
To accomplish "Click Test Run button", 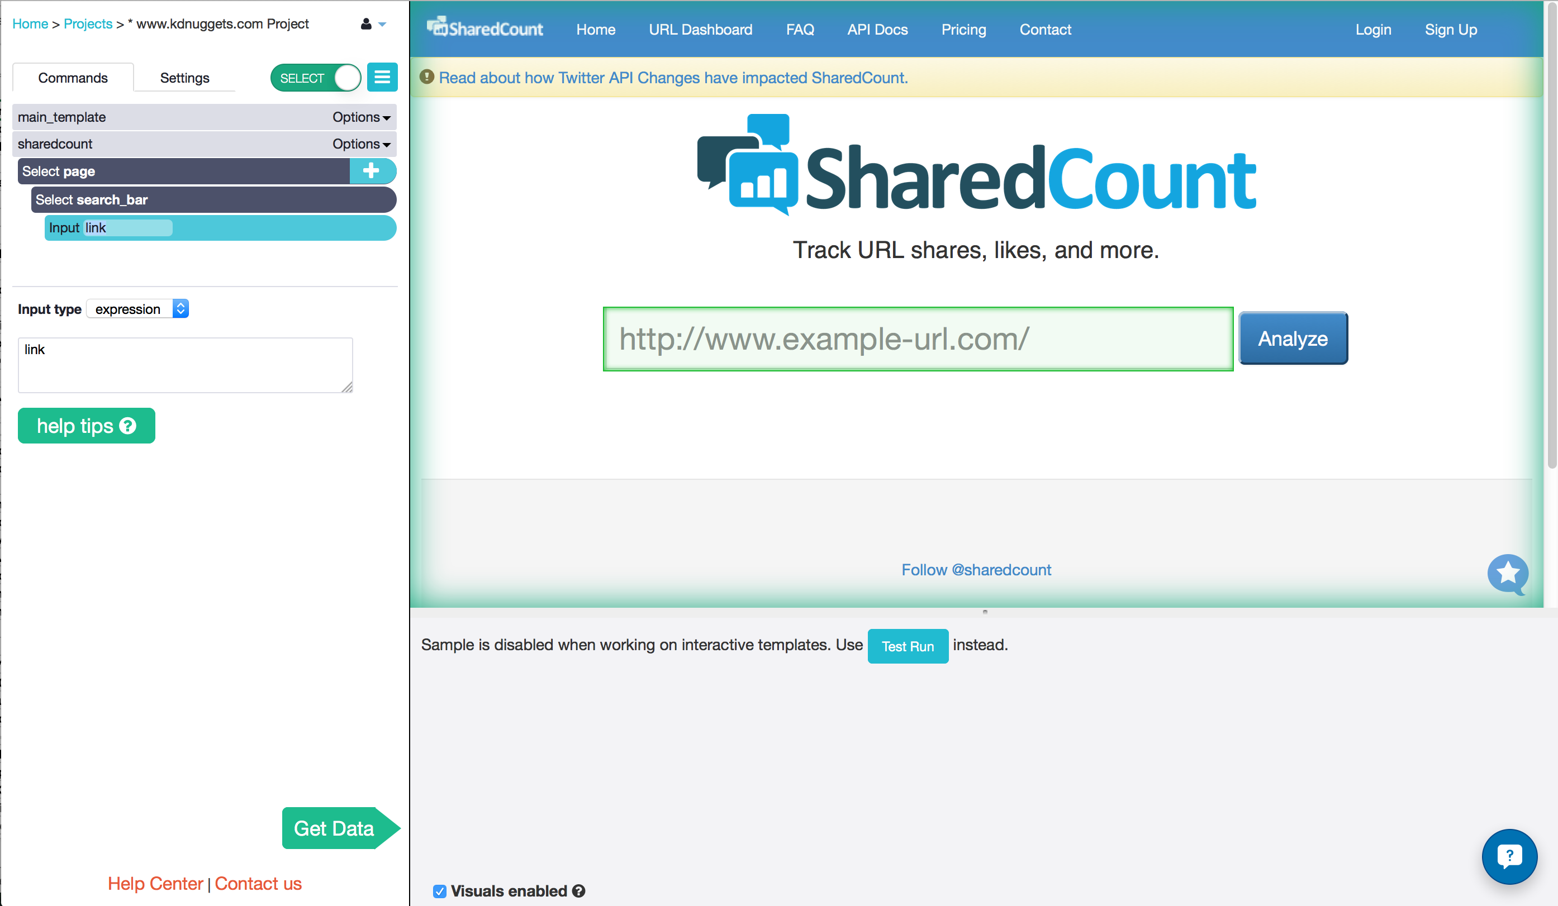I will 906,645.
